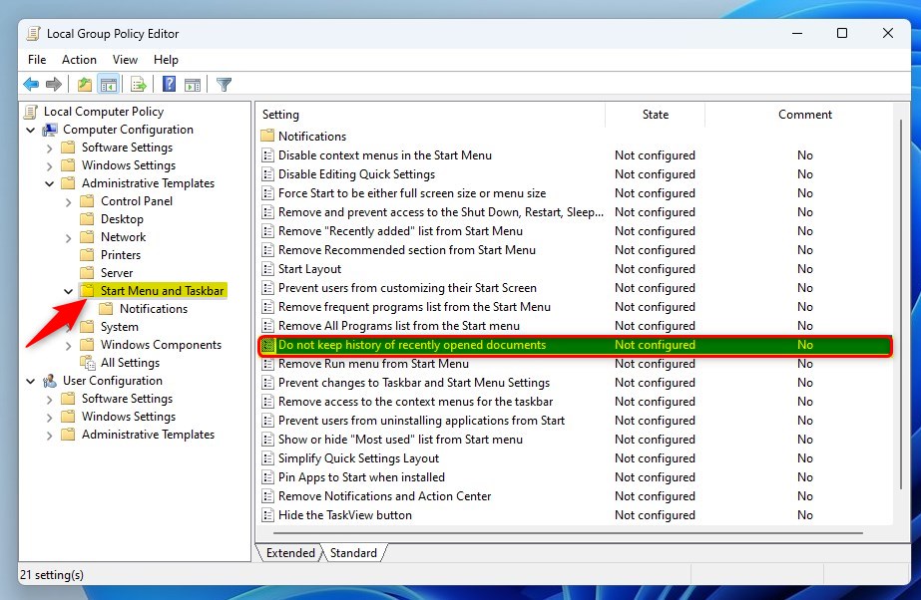Click the Computer Configuration computer icon
The width and height of the screenshot is (921, 600).
[x=51, y=130]
